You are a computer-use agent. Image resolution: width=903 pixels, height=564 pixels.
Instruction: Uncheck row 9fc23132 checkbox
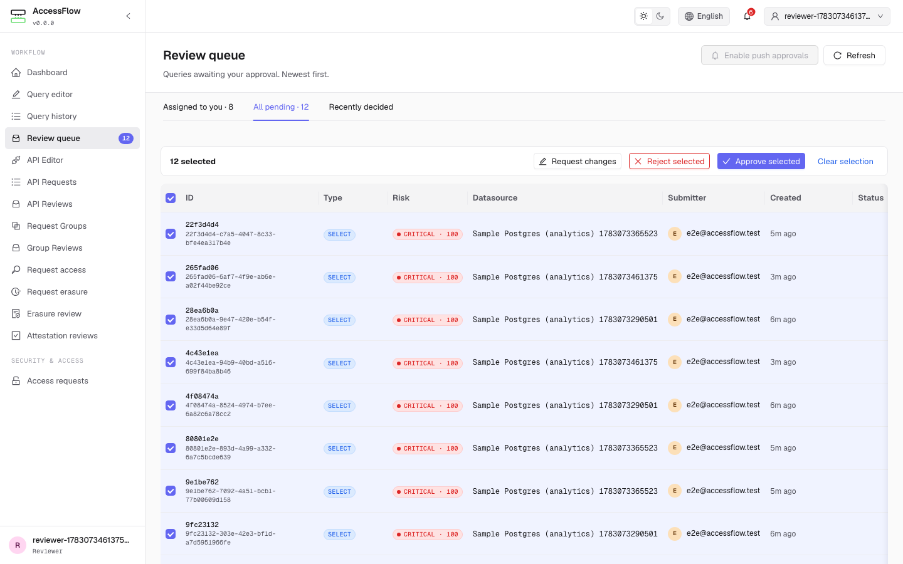tap(171, 534)
